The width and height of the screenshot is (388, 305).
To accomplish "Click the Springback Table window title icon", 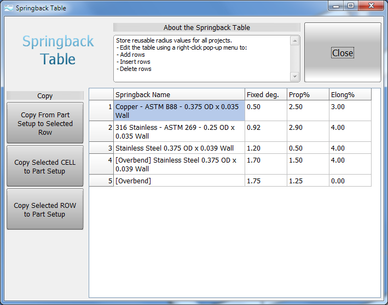I will 9,8.
